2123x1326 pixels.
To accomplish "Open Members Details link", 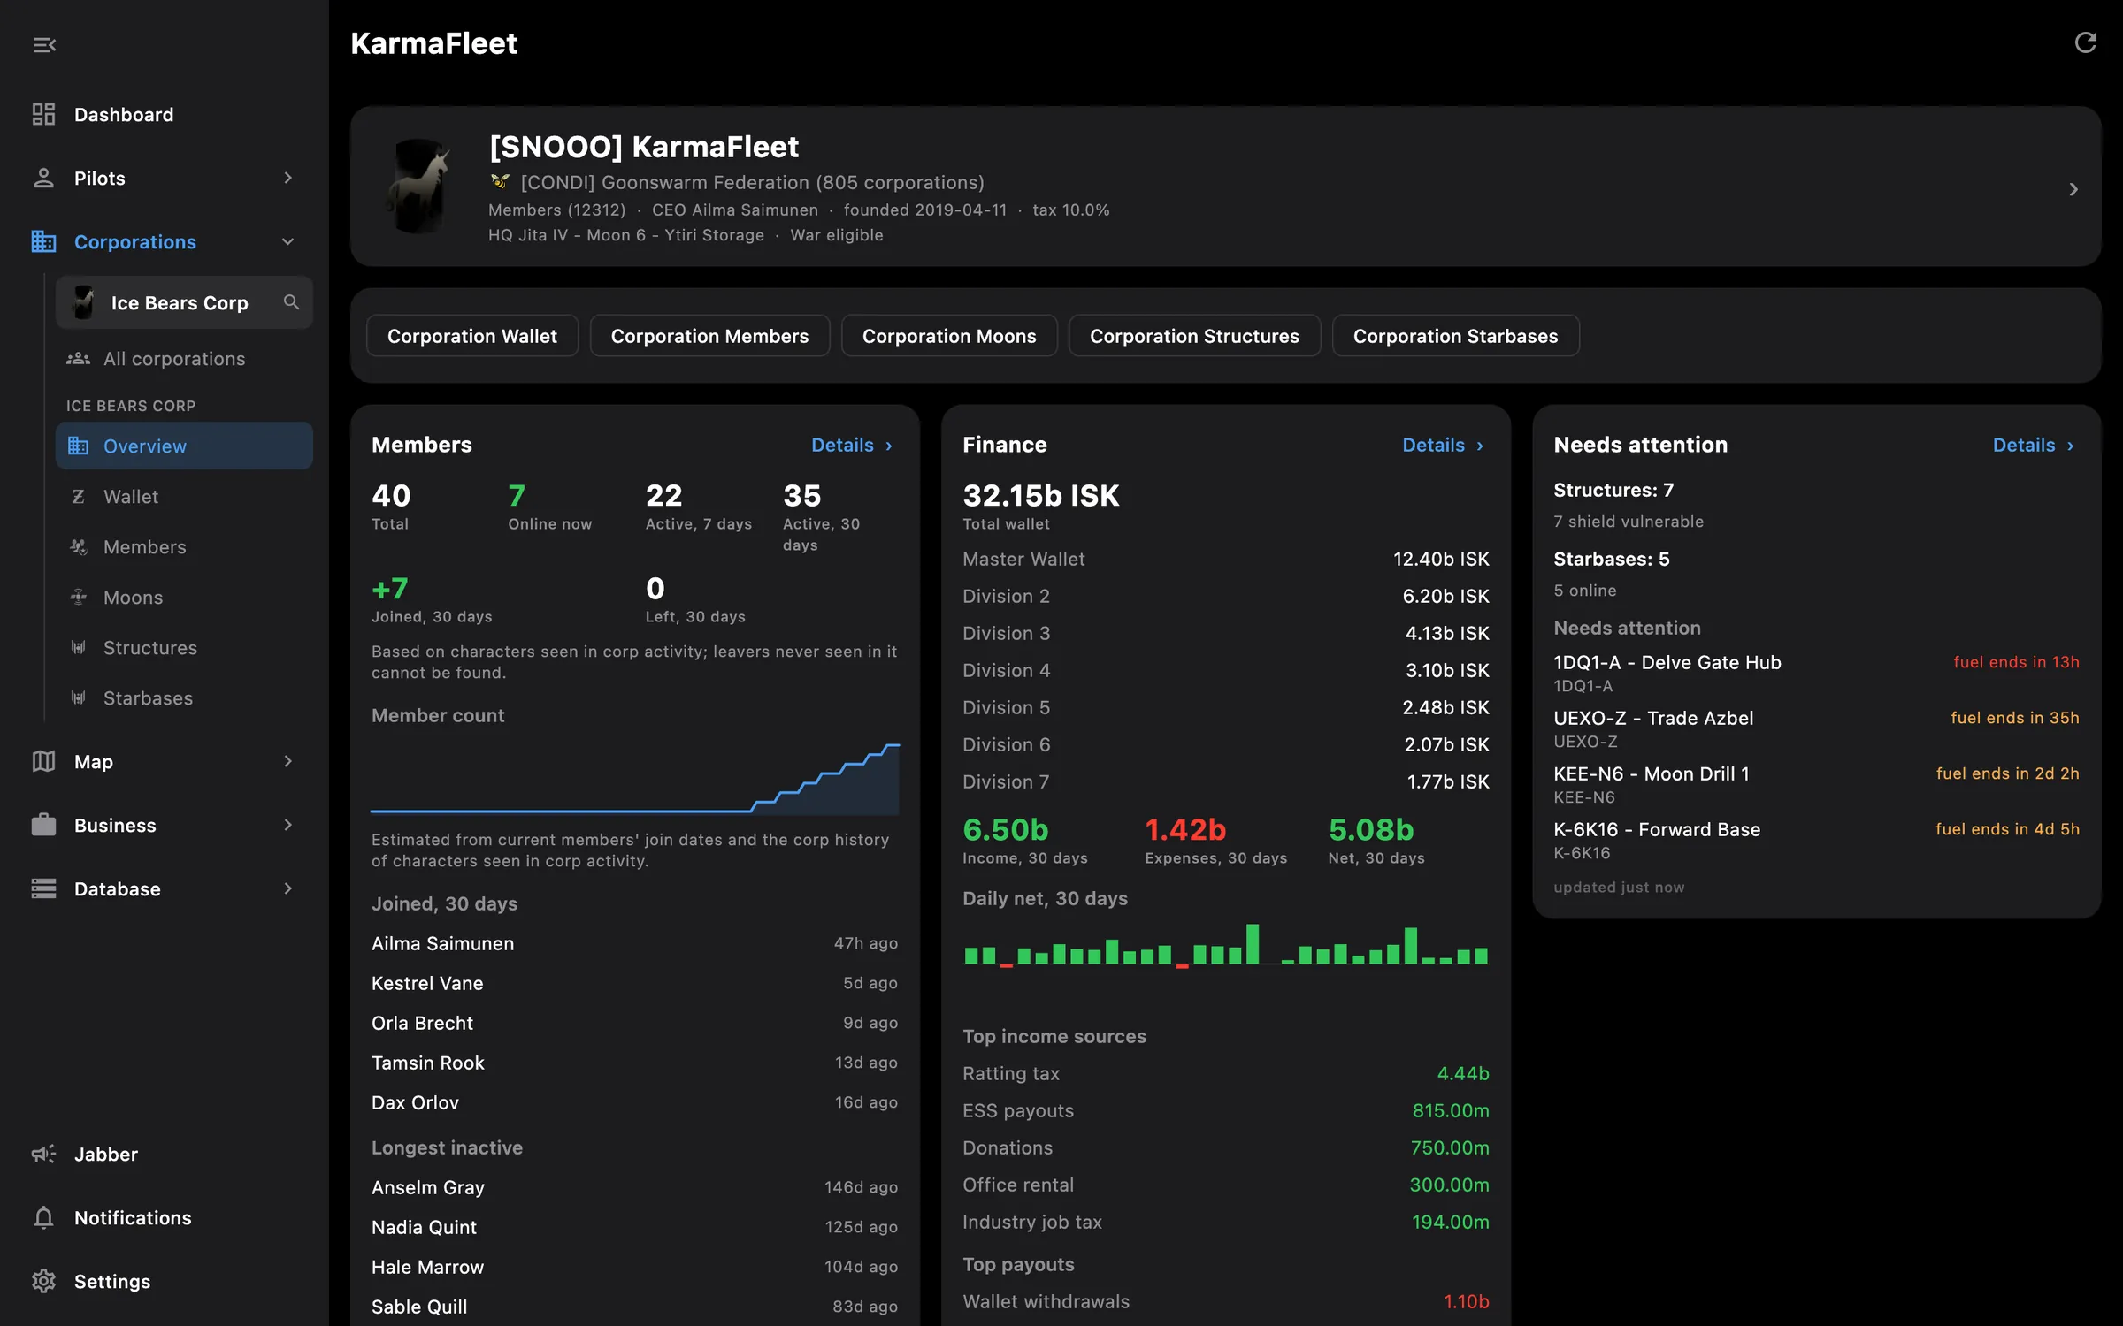I will tap(854, 445).
